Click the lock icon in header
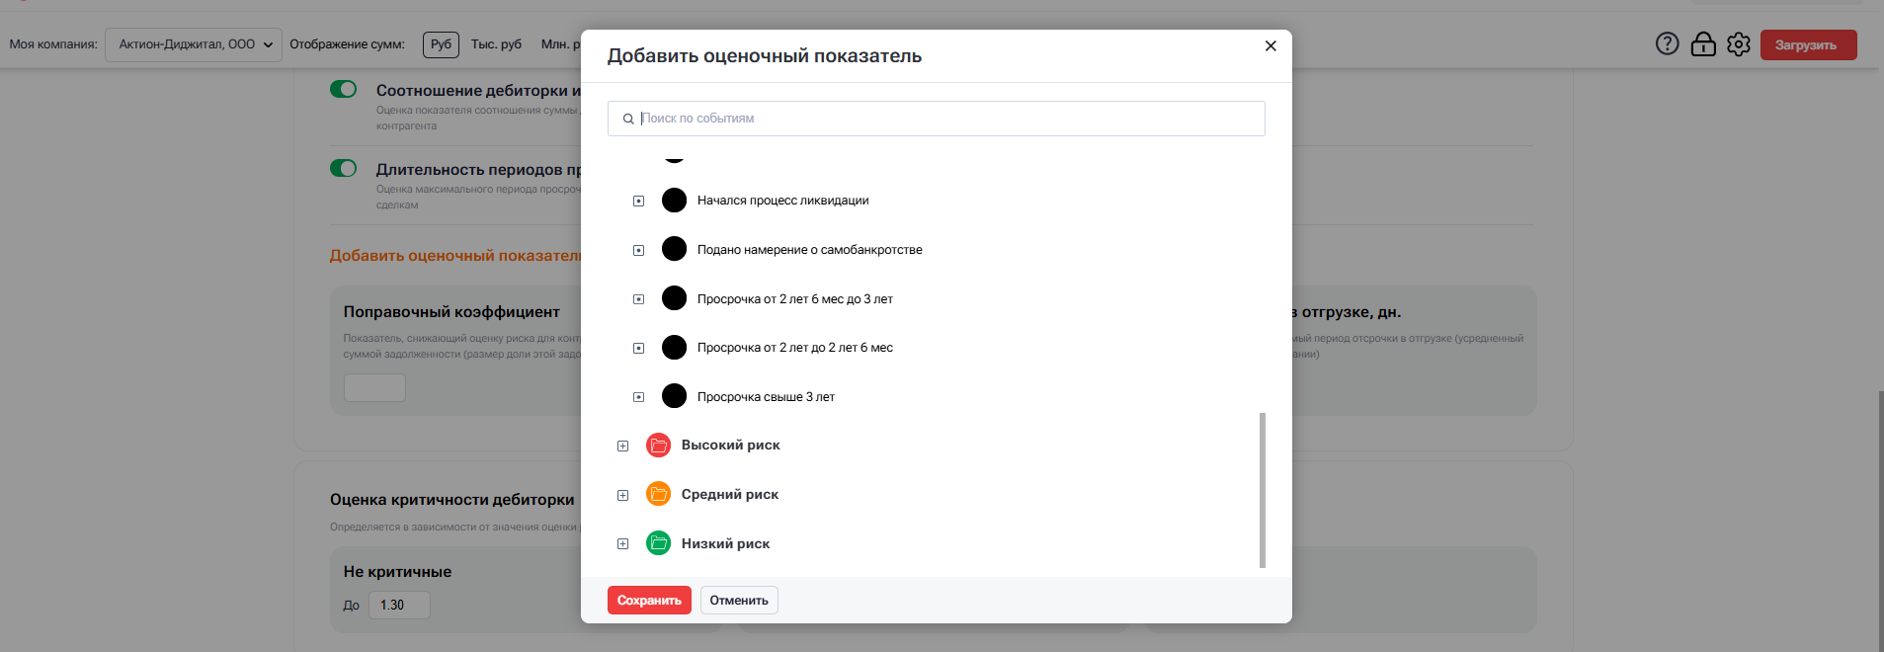This screenshot has width=1884, height=652. click(x=1703, y=44)
